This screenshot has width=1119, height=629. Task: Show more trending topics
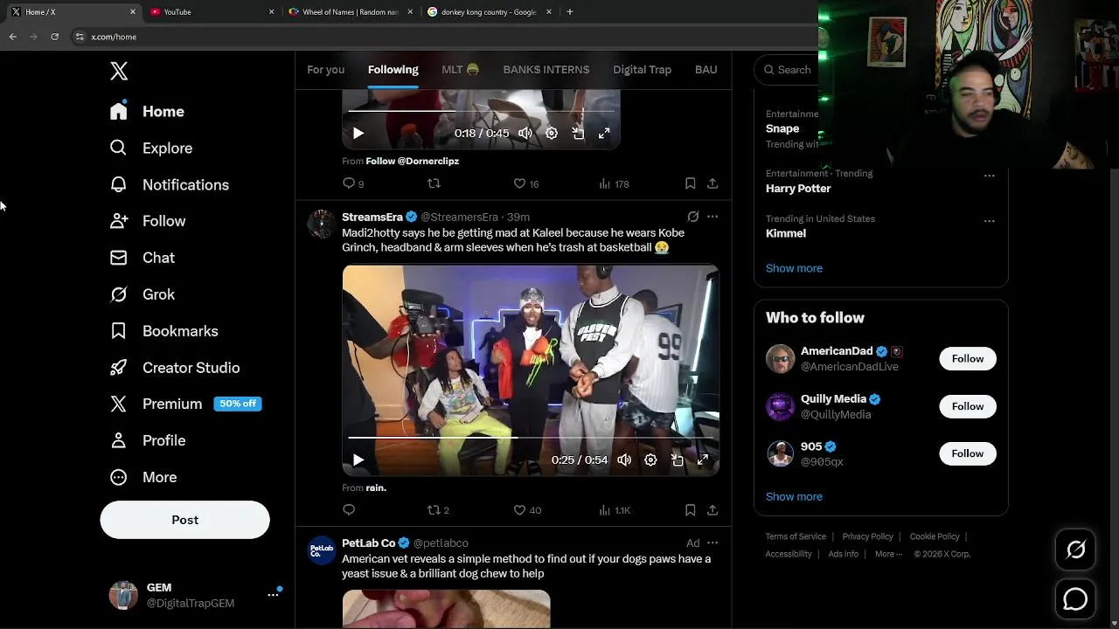794,268
